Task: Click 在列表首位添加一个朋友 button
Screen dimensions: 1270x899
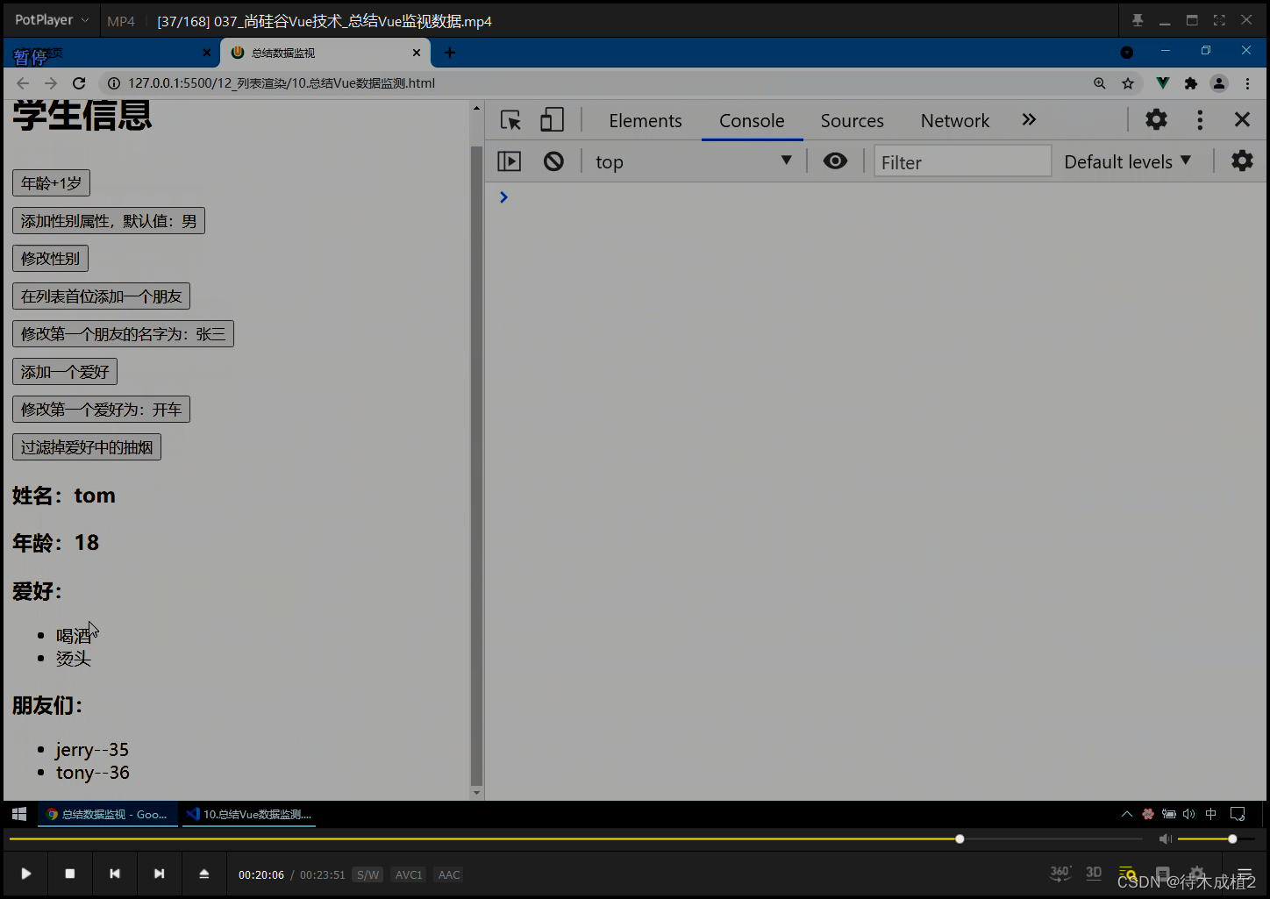Action: tap(101, 296)
